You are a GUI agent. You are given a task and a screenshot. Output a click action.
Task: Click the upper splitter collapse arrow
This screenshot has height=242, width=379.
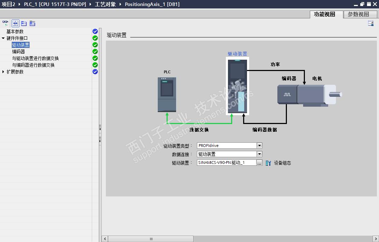tap(100, 129)
